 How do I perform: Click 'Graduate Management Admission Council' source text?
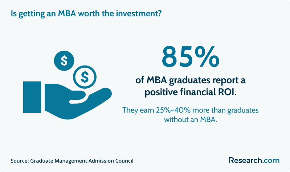82,161
